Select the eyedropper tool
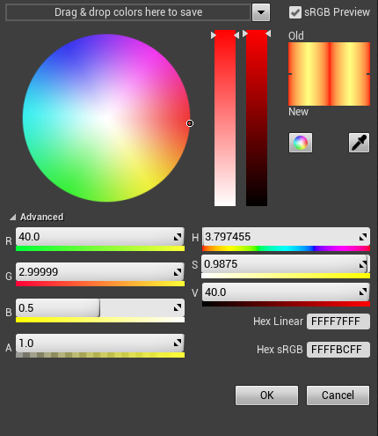This screenshot has height=436, width=378. pos(359,143)
